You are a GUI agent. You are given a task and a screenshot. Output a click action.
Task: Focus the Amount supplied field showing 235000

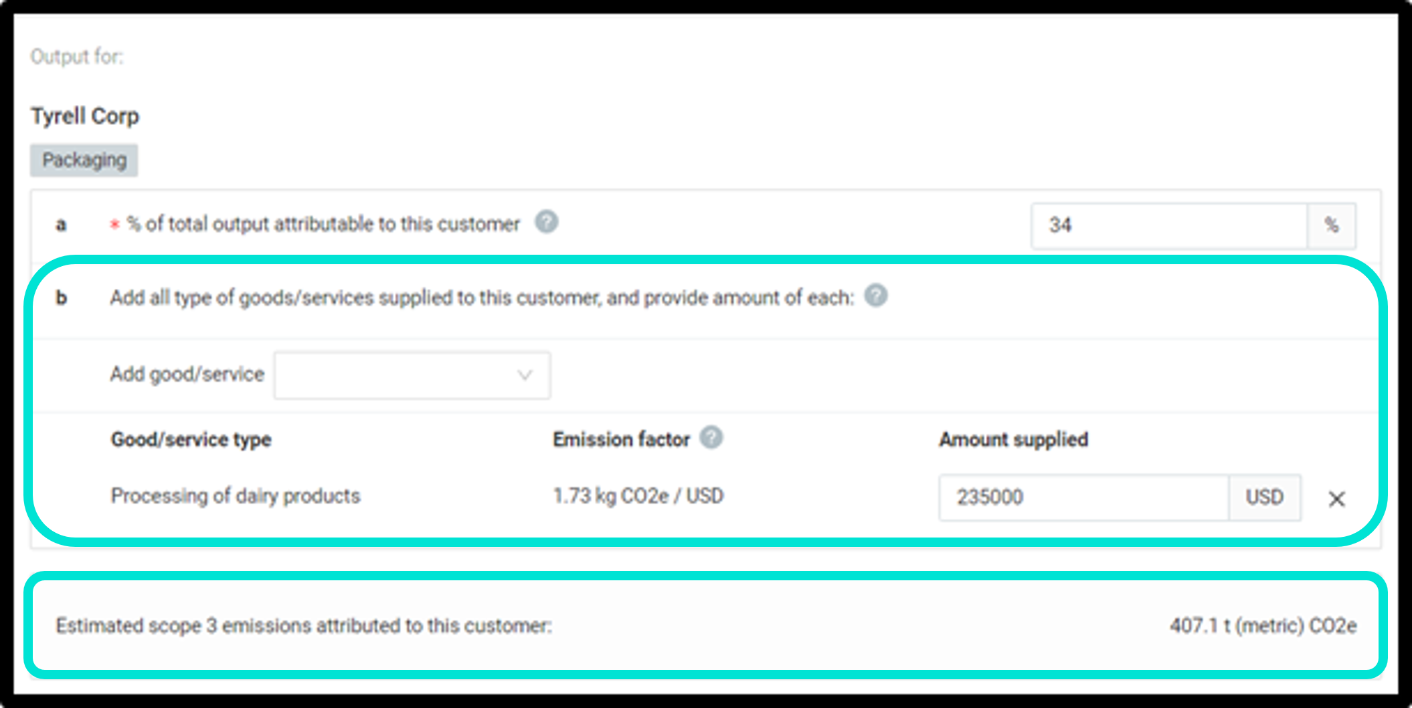coord(1084,497)
